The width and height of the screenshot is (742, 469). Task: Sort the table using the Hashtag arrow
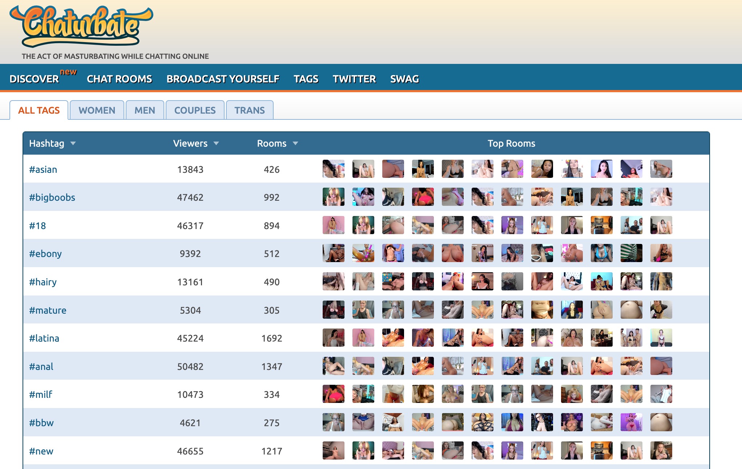pos(73,143)
